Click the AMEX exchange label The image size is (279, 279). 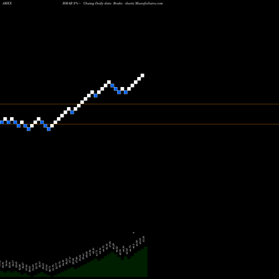[x=7, y=3]
